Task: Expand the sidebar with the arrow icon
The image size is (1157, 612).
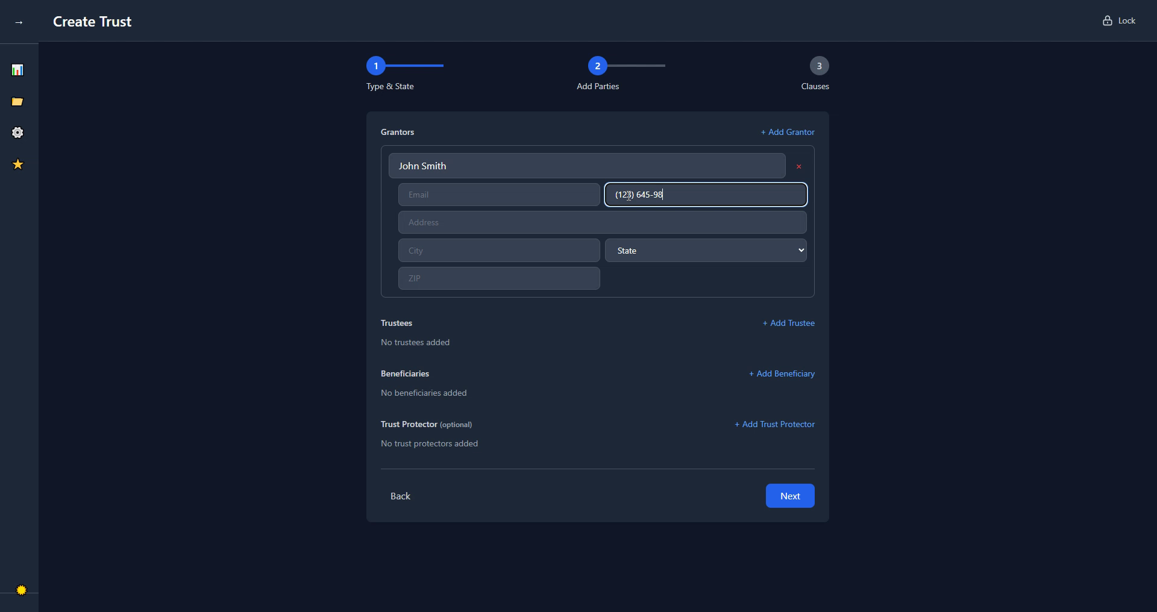Action: click(19, 22)
